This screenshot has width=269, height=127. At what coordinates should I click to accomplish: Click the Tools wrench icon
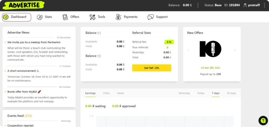[92, 17]
